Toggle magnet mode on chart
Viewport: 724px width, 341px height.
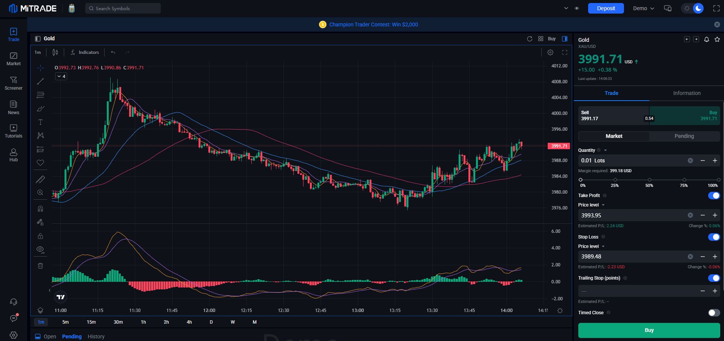(40, 209)
